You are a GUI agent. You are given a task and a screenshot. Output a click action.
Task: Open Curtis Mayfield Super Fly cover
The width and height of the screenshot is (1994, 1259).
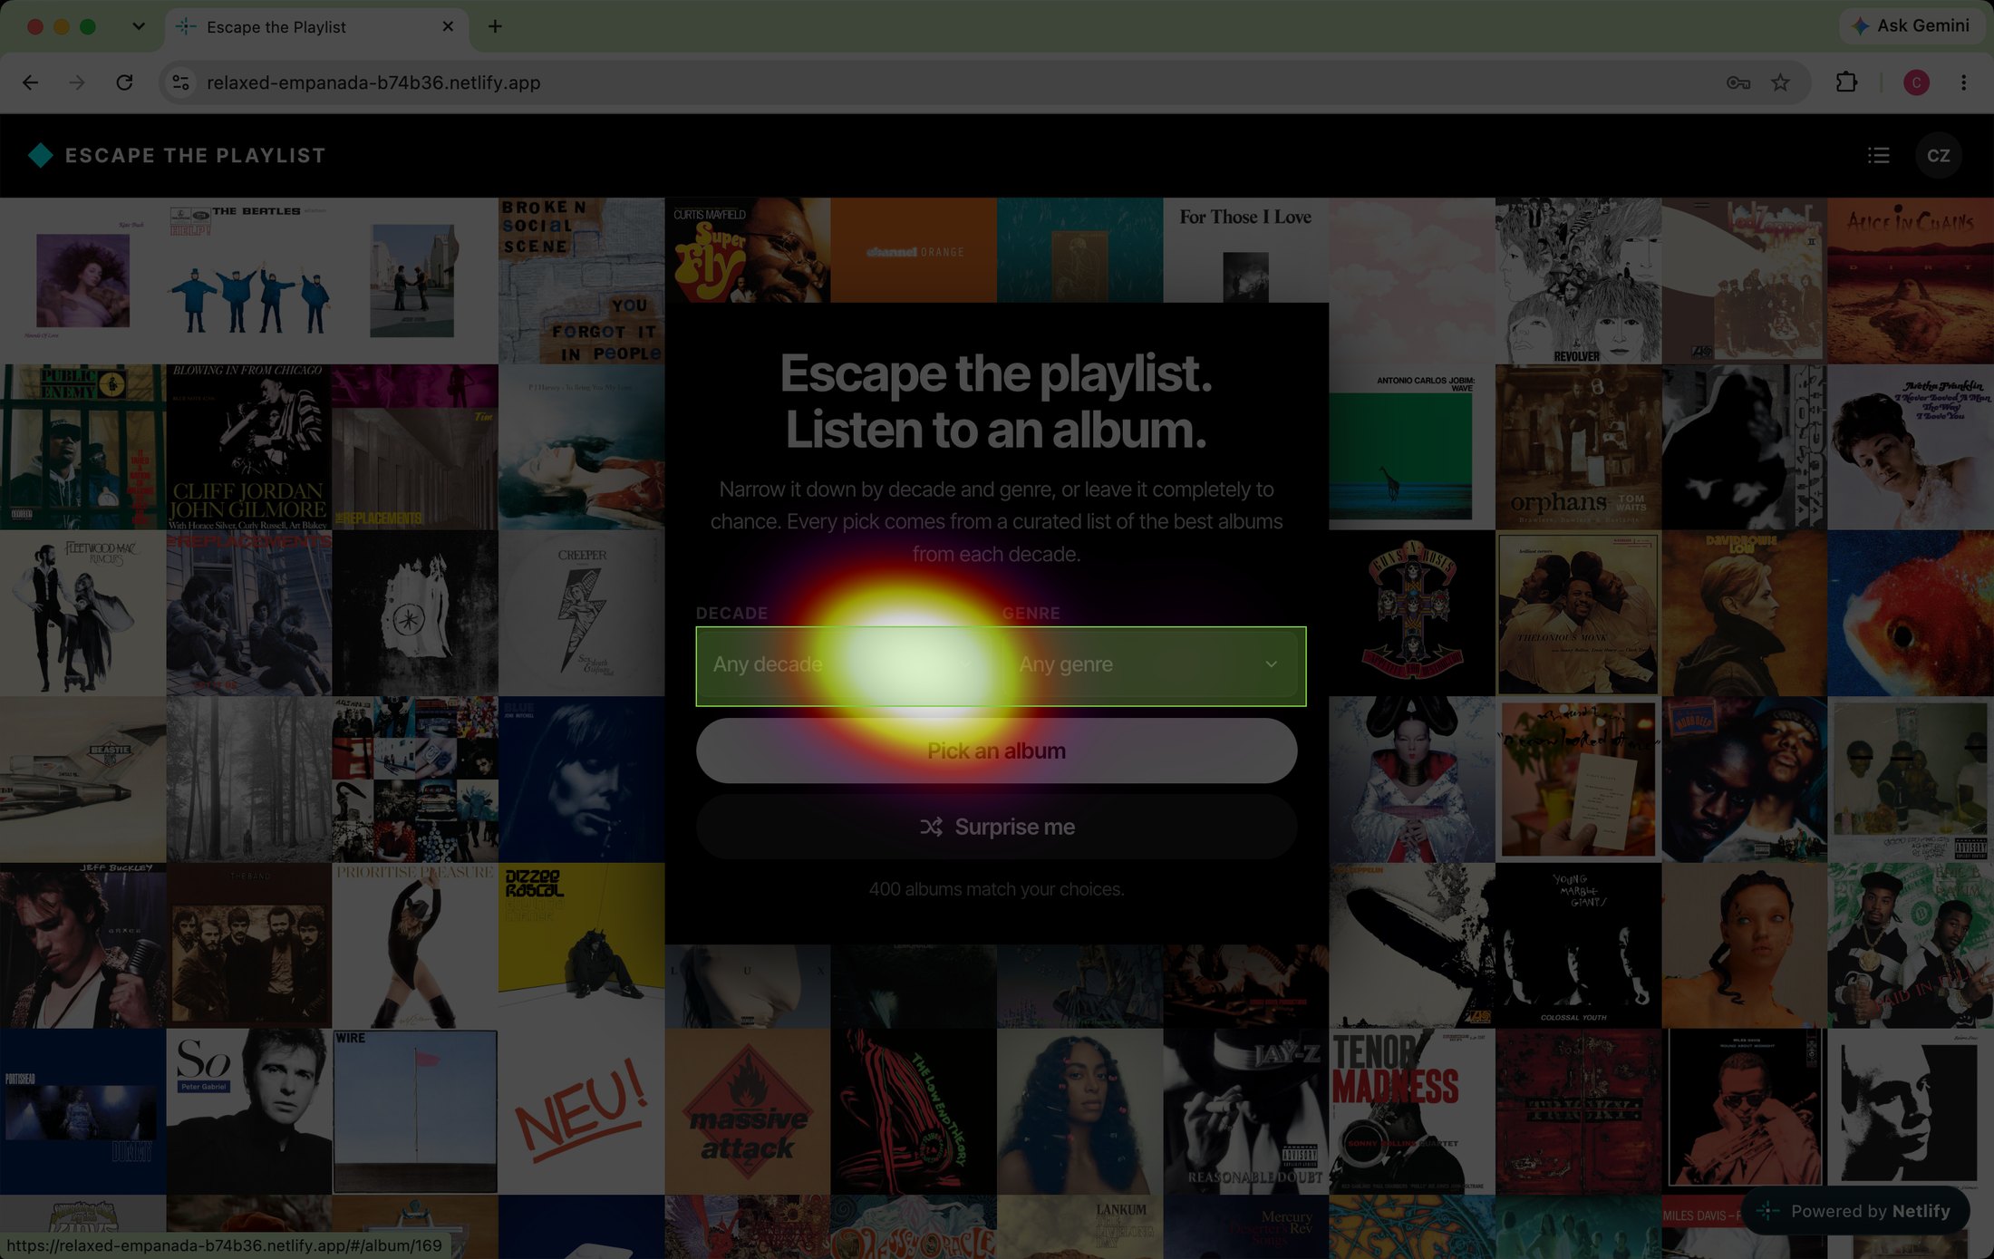[x=748, y=250]
